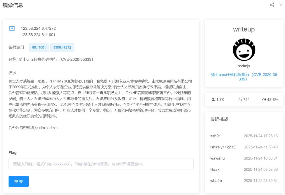Click the timestamp 2025-11-24 10:30:31
Screen dimensions: 285x195
tap(261, 158)
